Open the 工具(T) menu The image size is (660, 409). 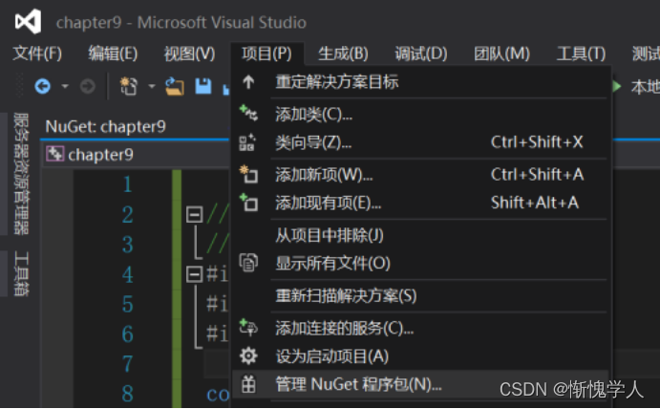coord(581,54)
